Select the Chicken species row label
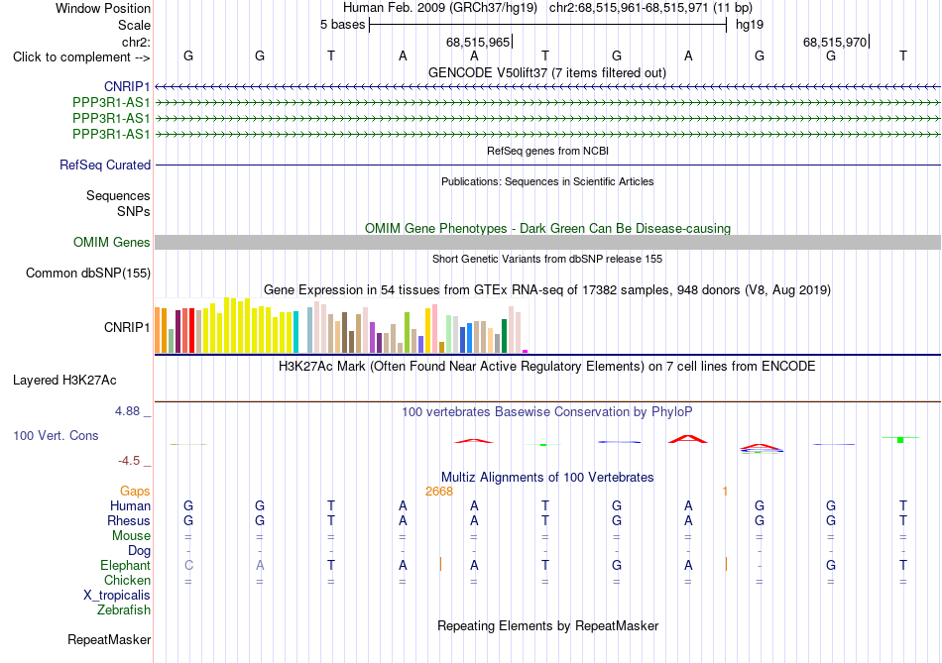The image size is (942, 663). pyautogui.click(x=127, y=580)
